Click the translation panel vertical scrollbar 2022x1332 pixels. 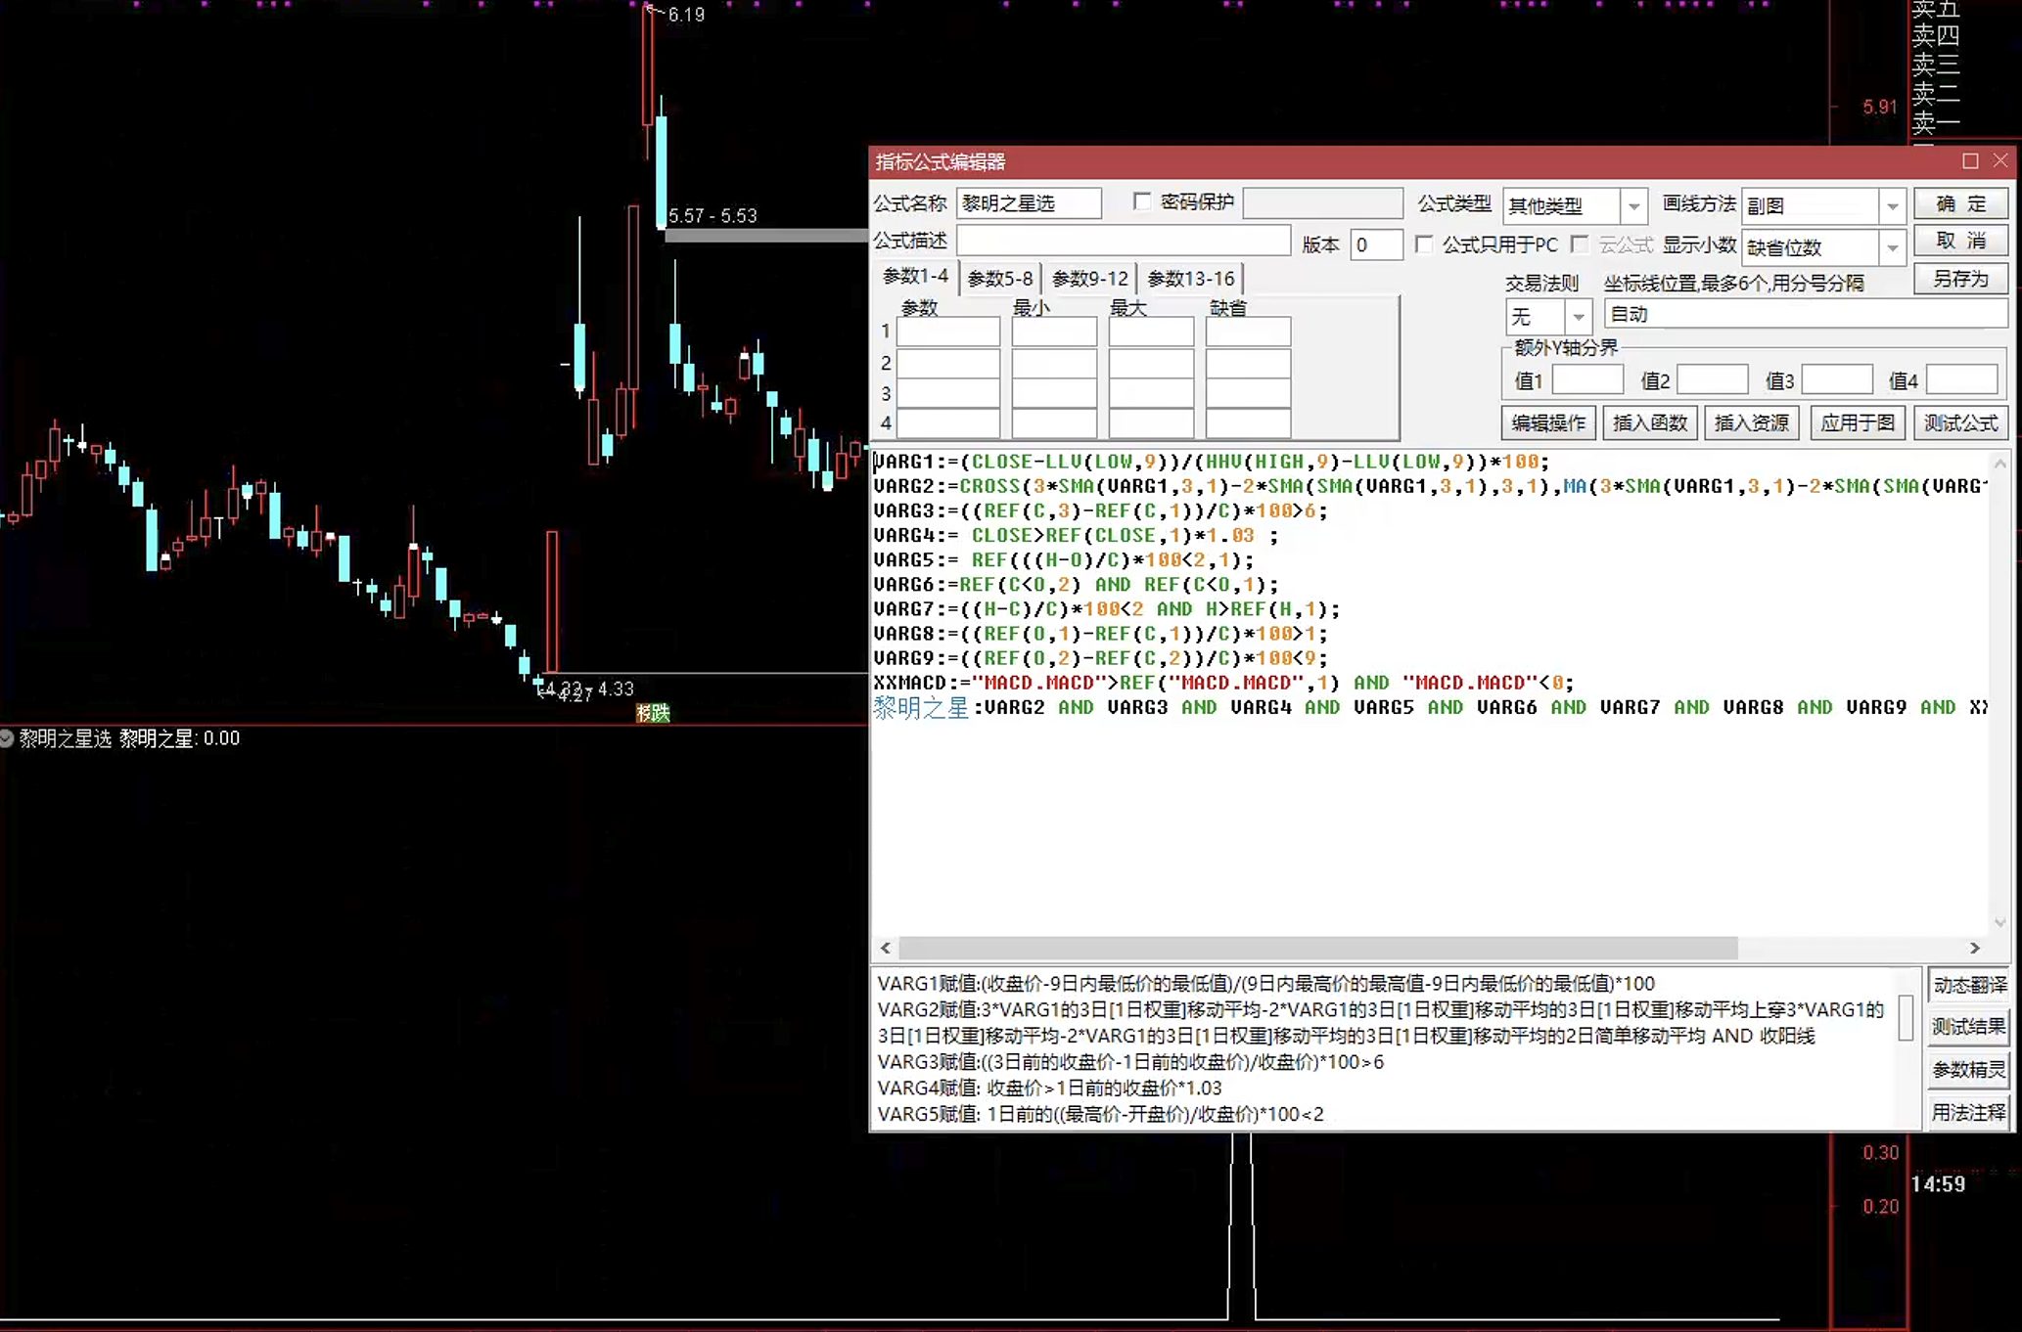pyautogui.click(x=1905, y=1018)
